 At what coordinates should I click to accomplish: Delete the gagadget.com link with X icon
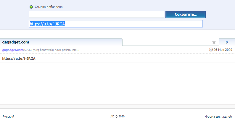coord(214,42)
